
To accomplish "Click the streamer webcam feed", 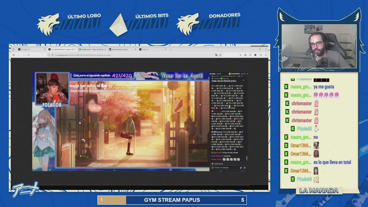I will pyautogui.click(x=319, y=46).
